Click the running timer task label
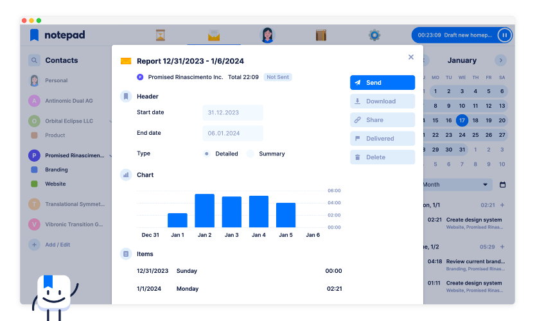 click(468, 35)
